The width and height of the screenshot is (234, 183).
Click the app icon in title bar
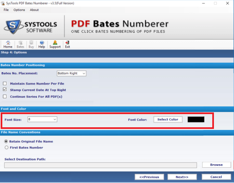pos(3,3)
